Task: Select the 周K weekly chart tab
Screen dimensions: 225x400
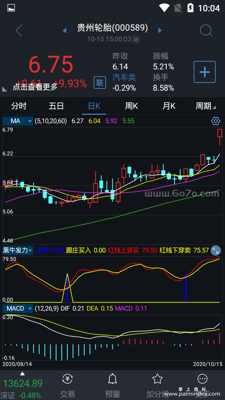Action: [x=132, y=106]
